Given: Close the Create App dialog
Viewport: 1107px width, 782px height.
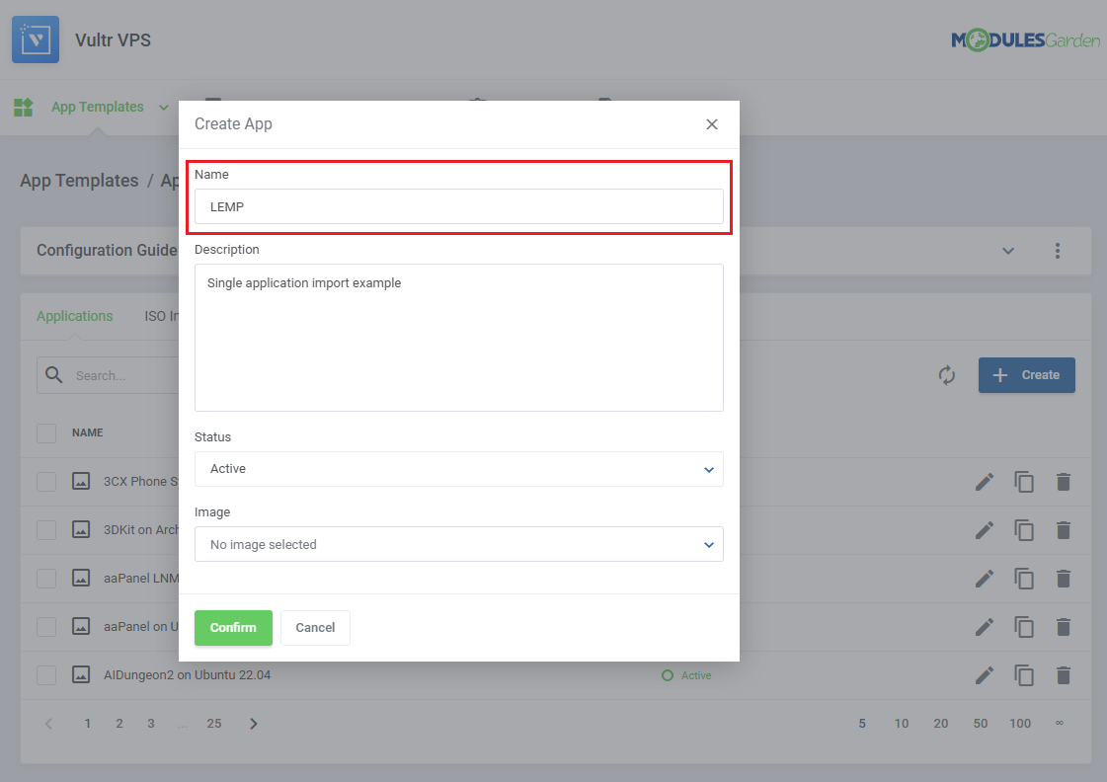Looking at the screenshot, I should pyautogui.click(x=712, y=124).
